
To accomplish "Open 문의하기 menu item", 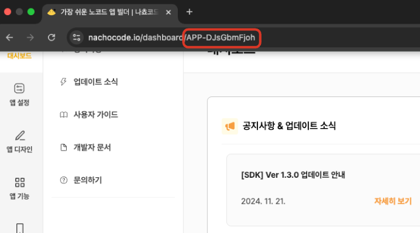I will (x=87, y=180).
